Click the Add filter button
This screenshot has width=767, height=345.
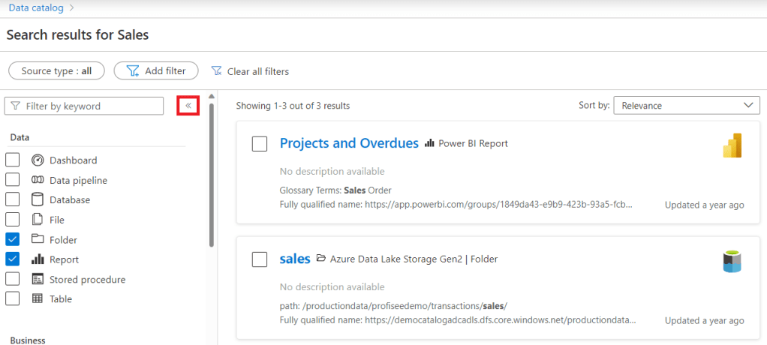[x=155, y=71]
